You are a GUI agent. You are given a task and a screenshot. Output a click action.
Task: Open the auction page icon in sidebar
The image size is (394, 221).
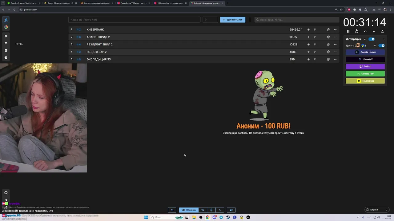click(x=6, y=20)
